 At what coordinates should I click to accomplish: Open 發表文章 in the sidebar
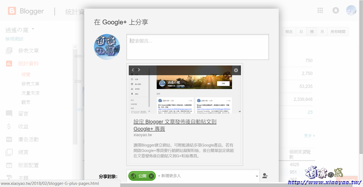[28, 51]
